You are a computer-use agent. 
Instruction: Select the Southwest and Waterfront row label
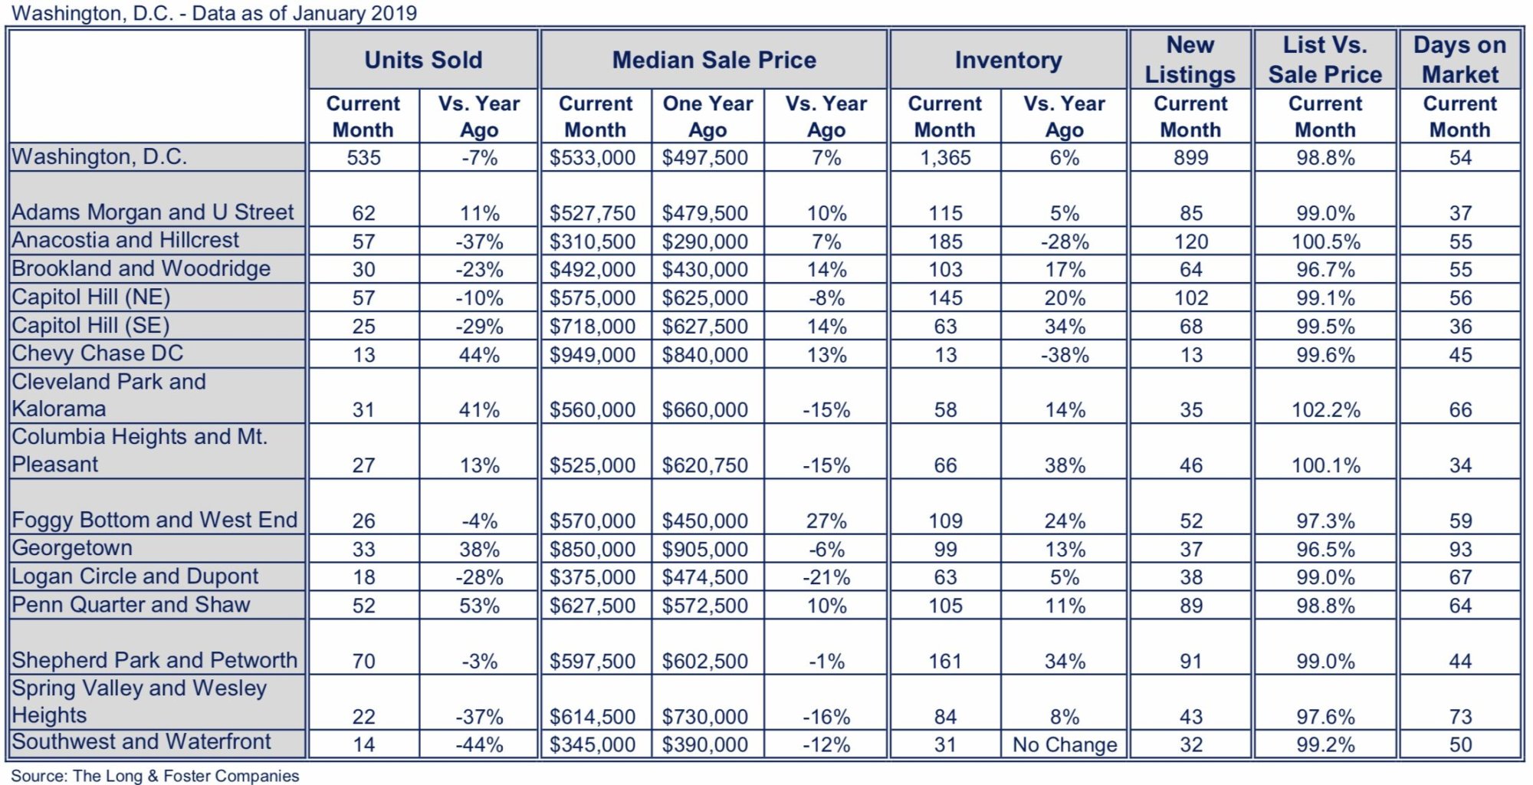[x=142, y=742]
